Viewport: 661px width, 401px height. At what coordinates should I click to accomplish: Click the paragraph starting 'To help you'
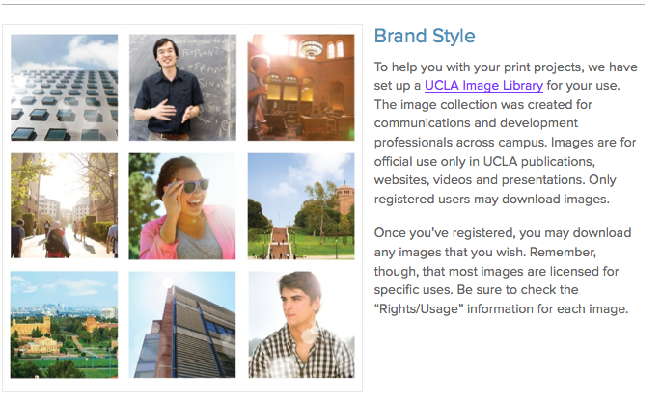[x=506, y=133]
